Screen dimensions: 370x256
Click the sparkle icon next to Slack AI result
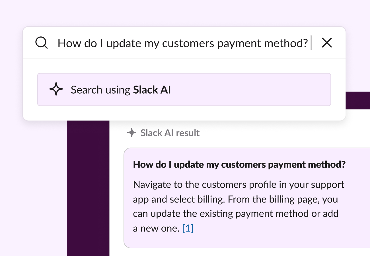131,133
